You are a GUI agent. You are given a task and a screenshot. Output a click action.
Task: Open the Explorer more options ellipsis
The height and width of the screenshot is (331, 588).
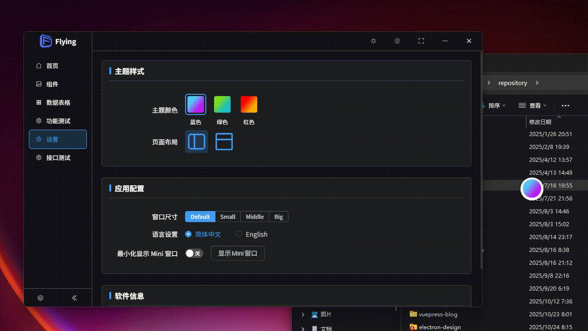565,105
